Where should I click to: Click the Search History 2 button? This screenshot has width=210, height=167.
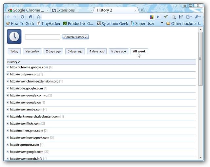[75, 37]
